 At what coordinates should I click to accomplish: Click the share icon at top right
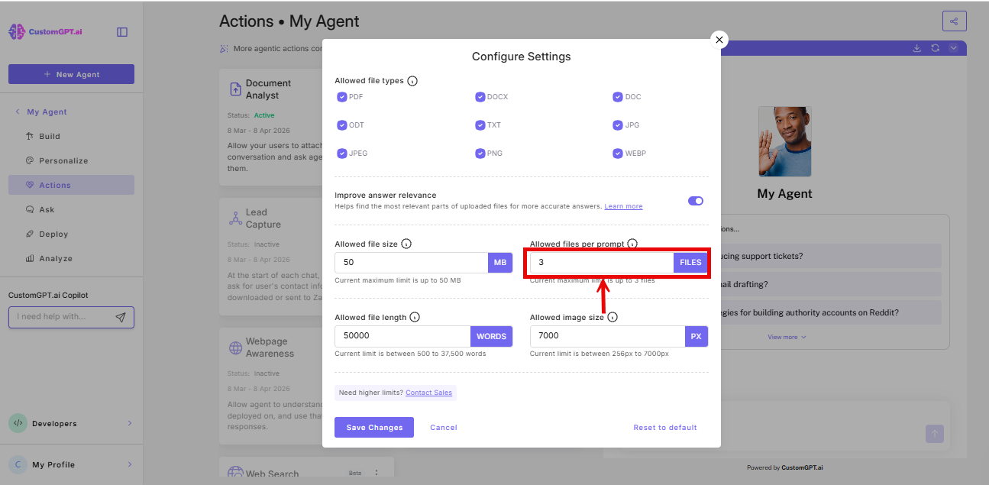coord(954,21)
